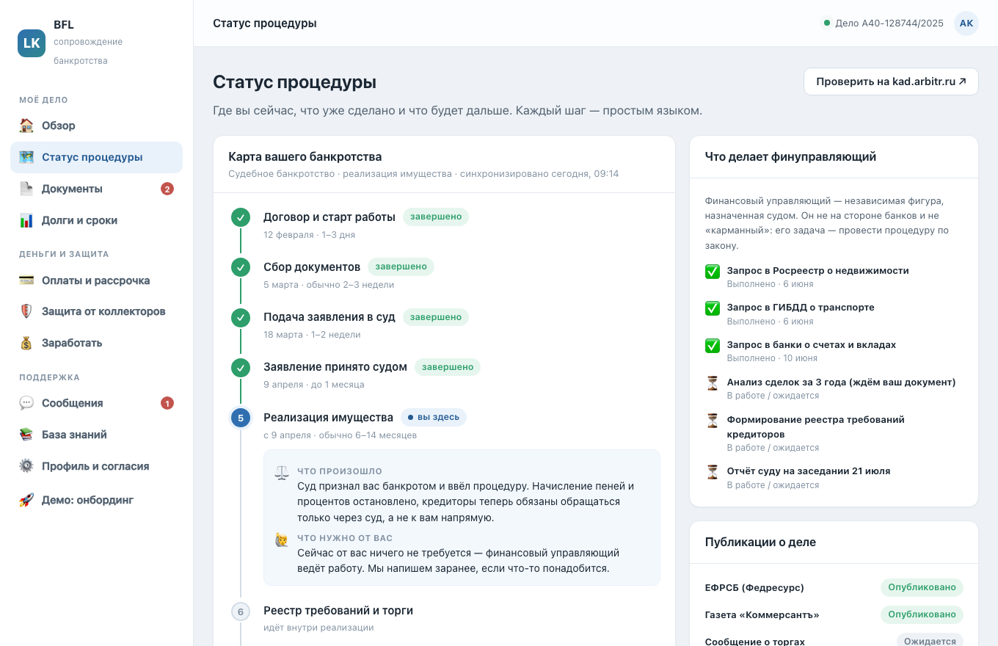Open Защита от коллекторов
This screenshot has height=646, width=998.
(x=96, y=311)
